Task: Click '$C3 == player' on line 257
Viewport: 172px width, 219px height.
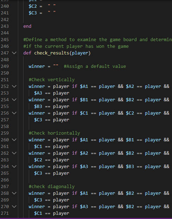Action: click(52, 120)
